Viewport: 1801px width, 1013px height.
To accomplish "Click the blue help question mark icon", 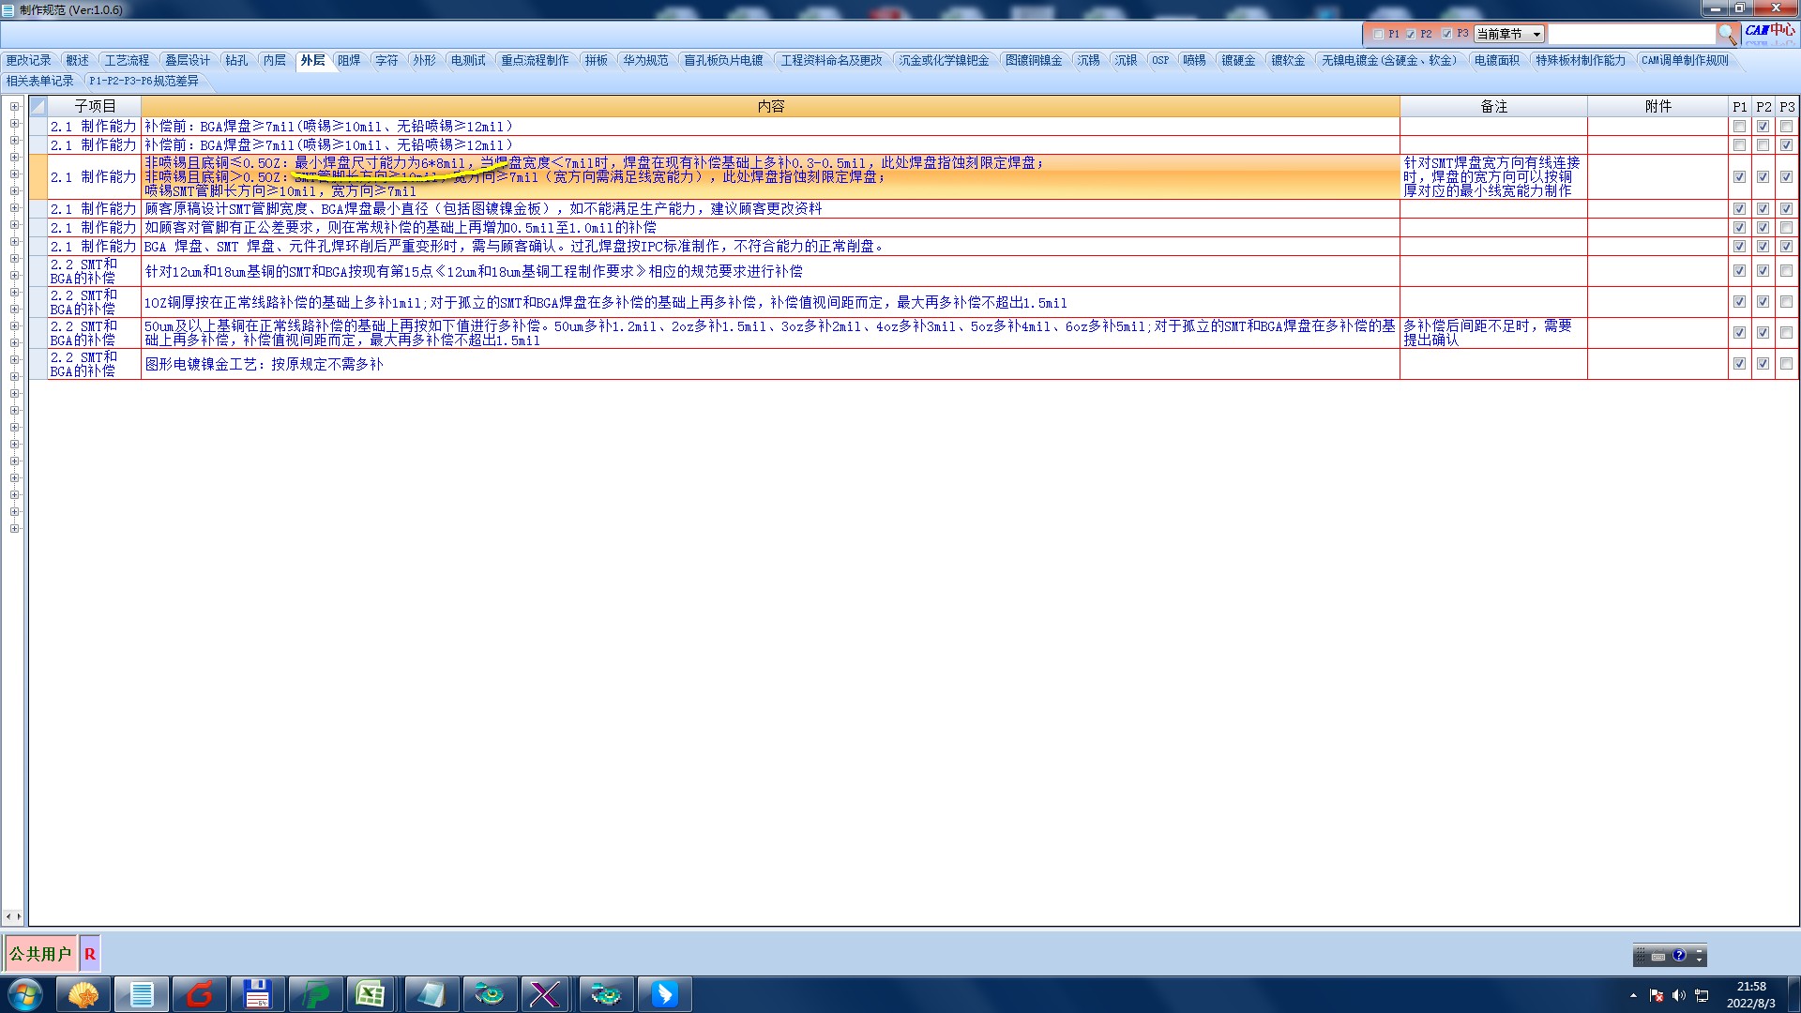I will click(x=1679, y=956).
